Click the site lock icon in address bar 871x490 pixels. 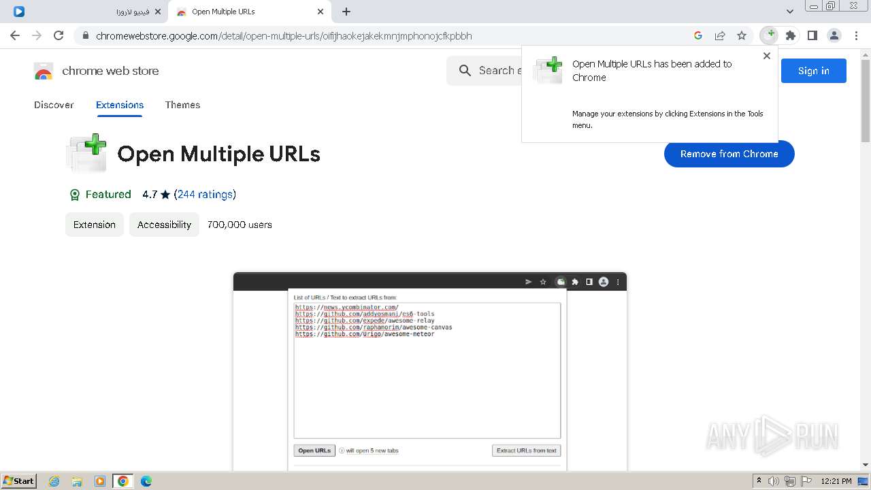point(86,36)
